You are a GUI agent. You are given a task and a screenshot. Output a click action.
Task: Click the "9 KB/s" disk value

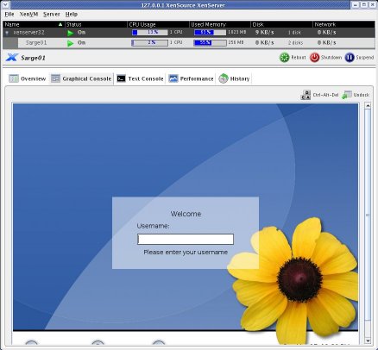(264, 33)
